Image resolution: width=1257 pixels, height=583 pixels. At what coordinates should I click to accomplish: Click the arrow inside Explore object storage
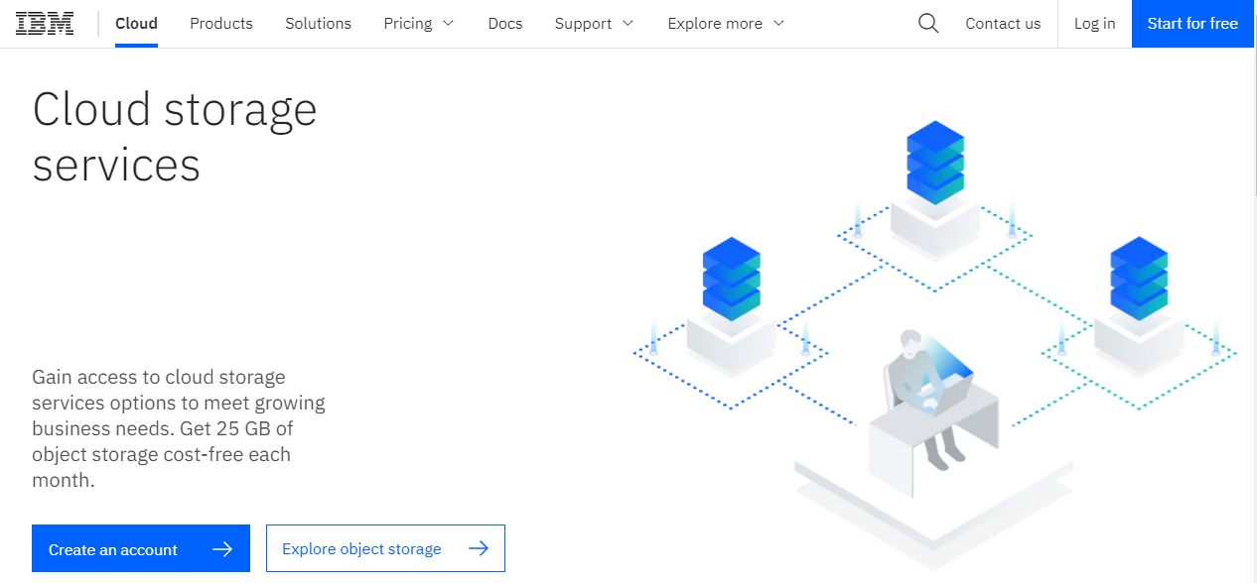(479, 548)
